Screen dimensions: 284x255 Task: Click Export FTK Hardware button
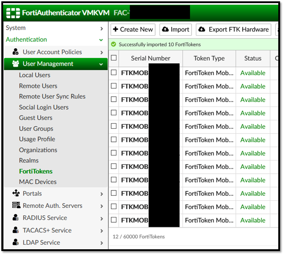point(233,30)
